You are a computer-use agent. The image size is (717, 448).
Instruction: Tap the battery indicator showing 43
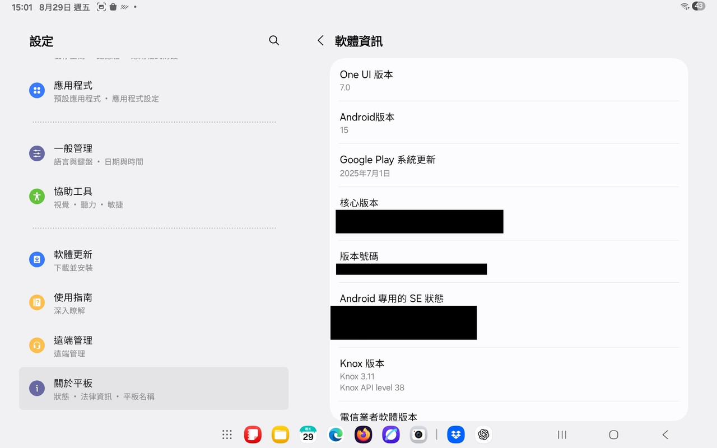click(x=699, y=6)
